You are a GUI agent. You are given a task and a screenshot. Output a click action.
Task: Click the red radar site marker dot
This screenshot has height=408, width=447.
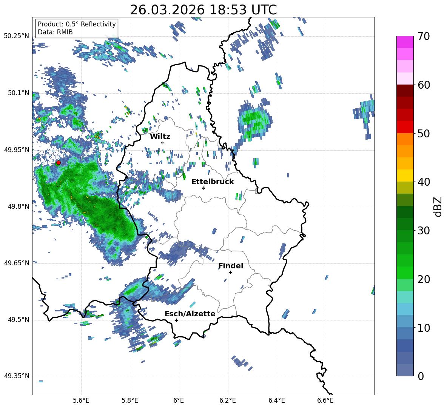coord(59,163)
